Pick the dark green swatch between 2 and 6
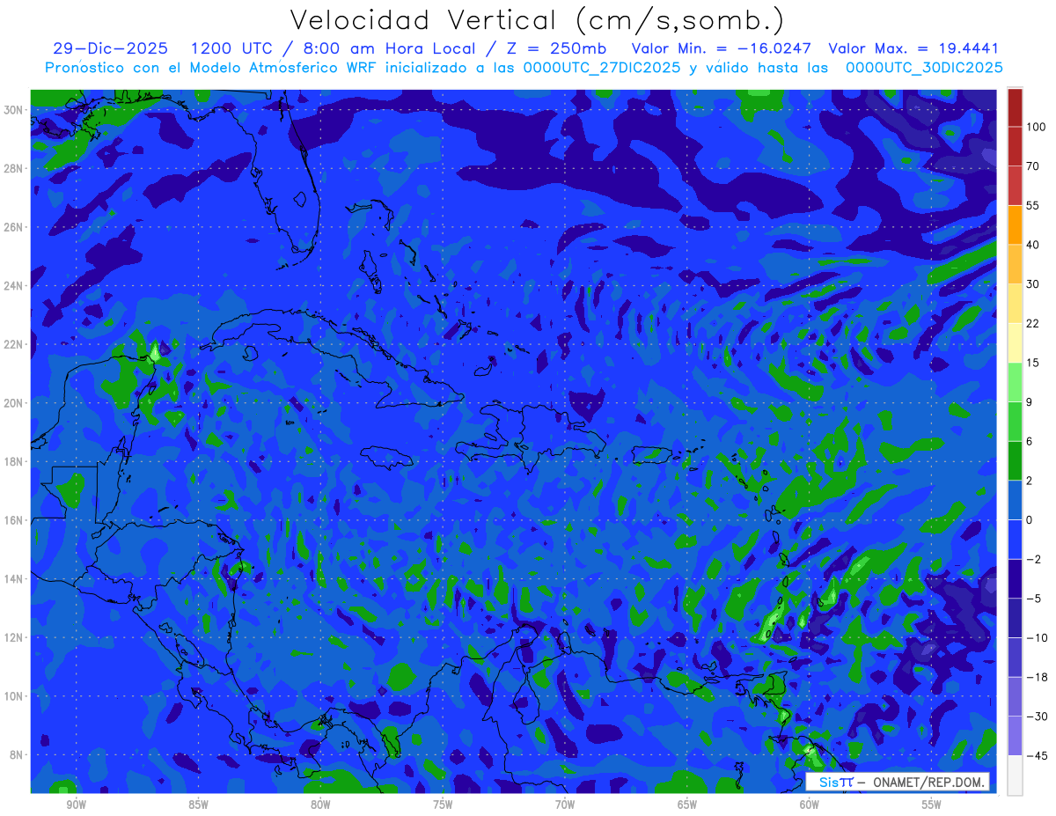Screen dimensions: 1056x816 point(1015,460)
